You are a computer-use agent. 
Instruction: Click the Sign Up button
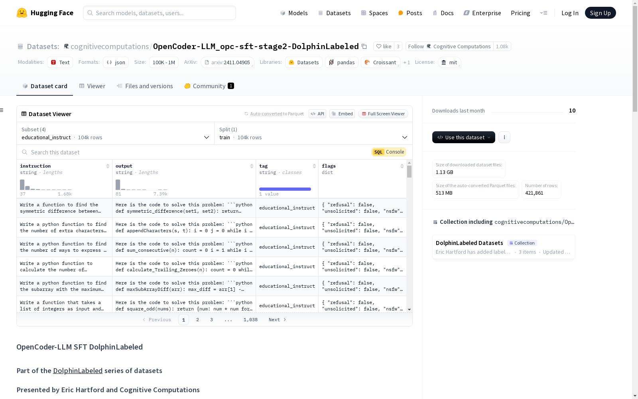click(600, 13)
